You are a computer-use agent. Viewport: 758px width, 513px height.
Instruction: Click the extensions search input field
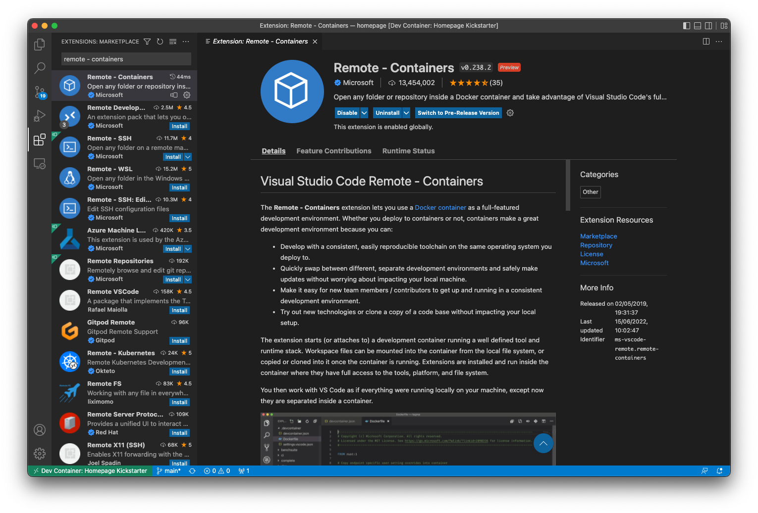pos(126,59)
